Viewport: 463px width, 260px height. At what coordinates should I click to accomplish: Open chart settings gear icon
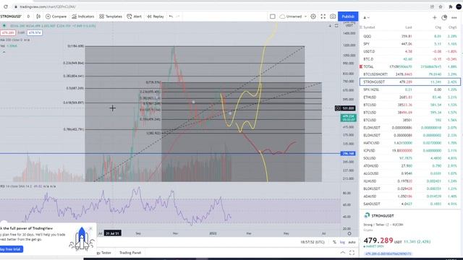coord(313,17)
